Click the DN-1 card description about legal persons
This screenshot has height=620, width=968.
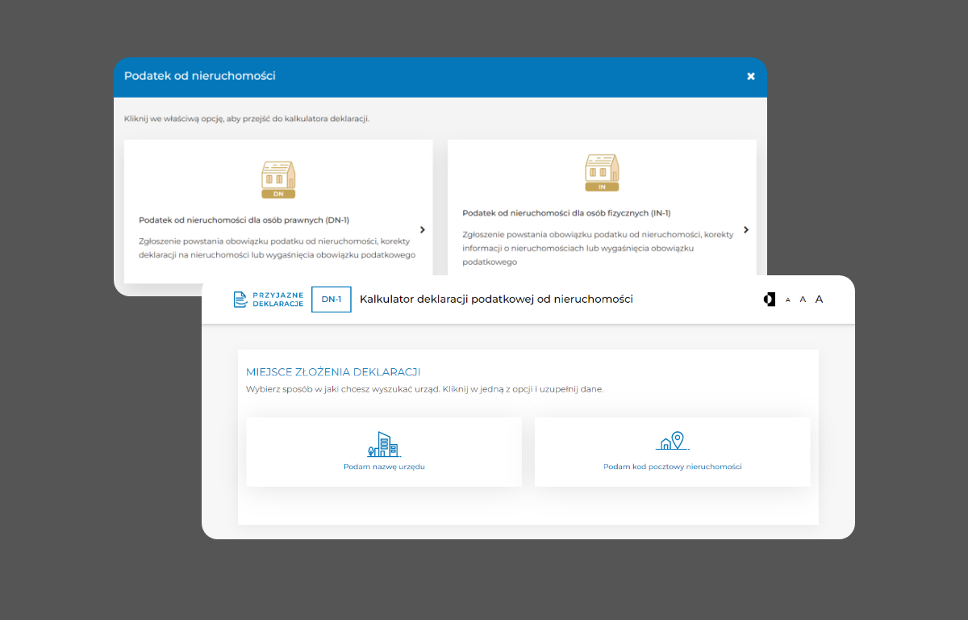click(x=277, y=249)
